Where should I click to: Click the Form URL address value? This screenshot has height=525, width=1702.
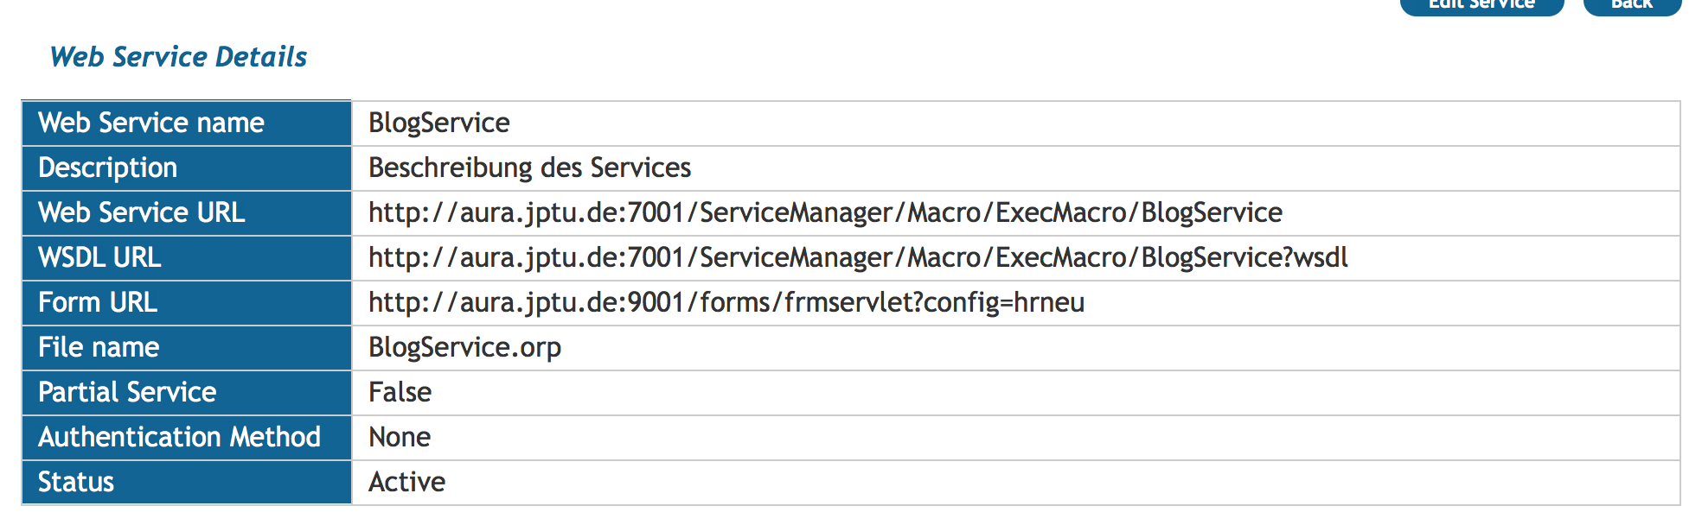coord(726,302)
